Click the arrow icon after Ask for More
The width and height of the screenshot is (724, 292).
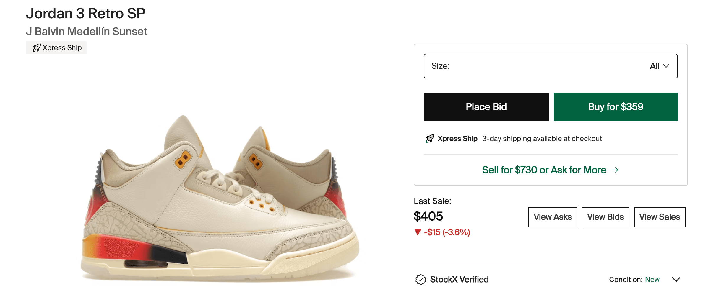[x=615, y=170]
